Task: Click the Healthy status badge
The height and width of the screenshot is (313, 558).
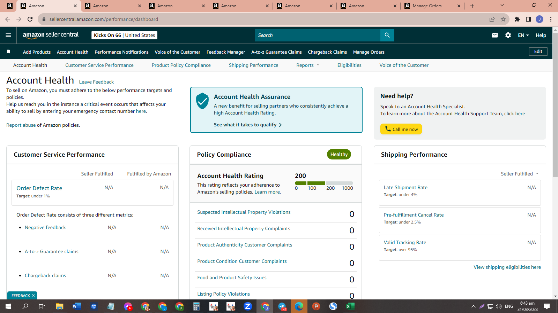Action: (x=339, y=154)
